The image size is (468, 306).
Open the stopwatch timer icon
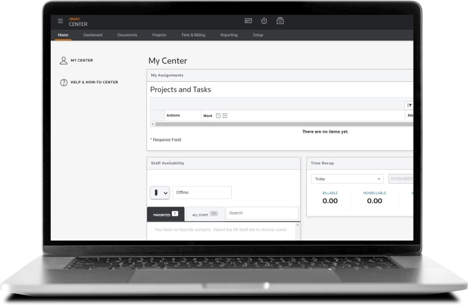click(x=264, y=21)
